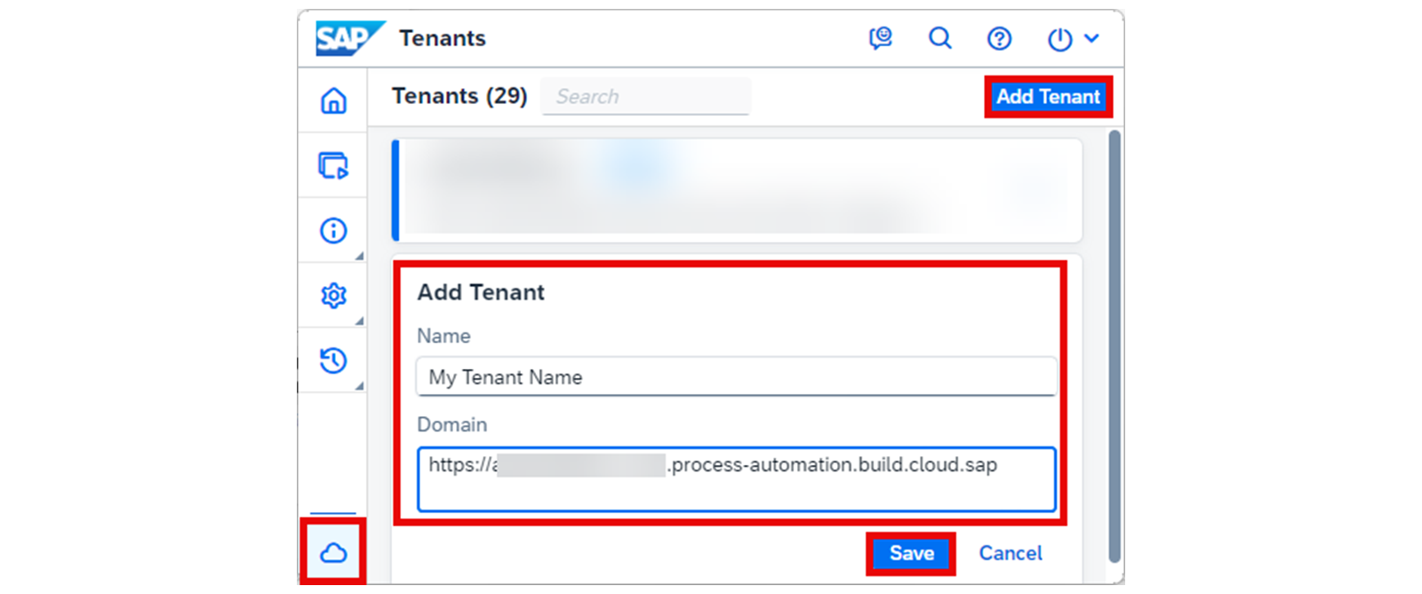Click the Name input field

click(x=736, y=377)
